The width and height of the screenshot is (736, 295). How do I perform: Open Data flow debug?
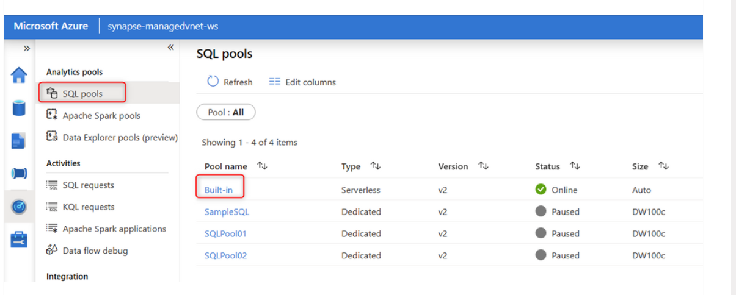click(95, 251)
